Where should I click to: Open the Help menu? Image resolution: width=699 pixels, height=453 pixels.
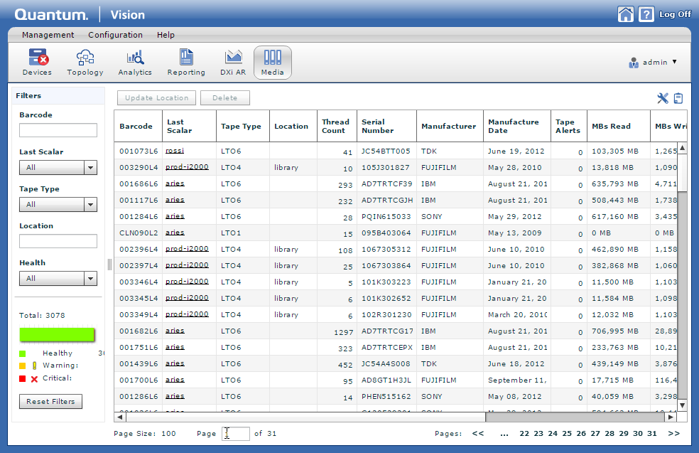166,35
